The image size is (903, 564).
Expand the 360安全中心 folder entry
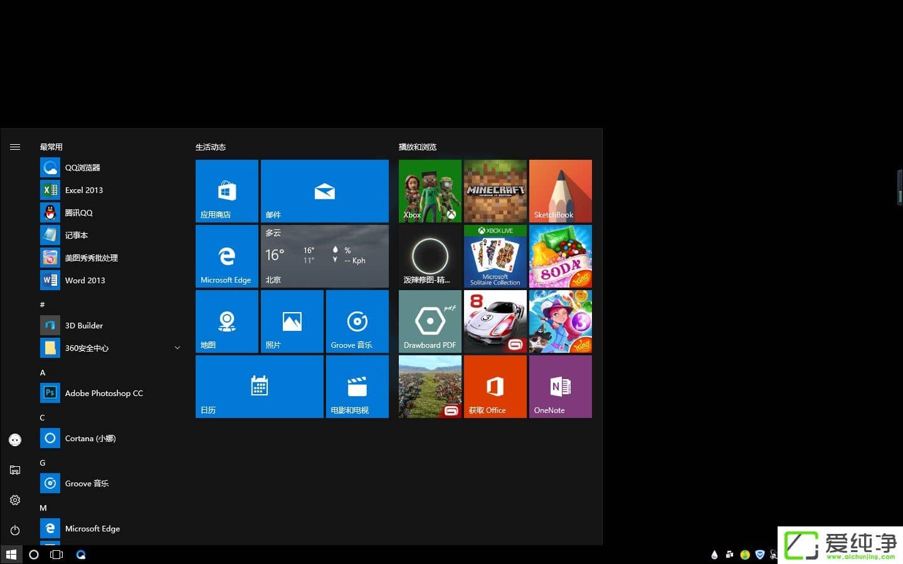tap(177, 348)
